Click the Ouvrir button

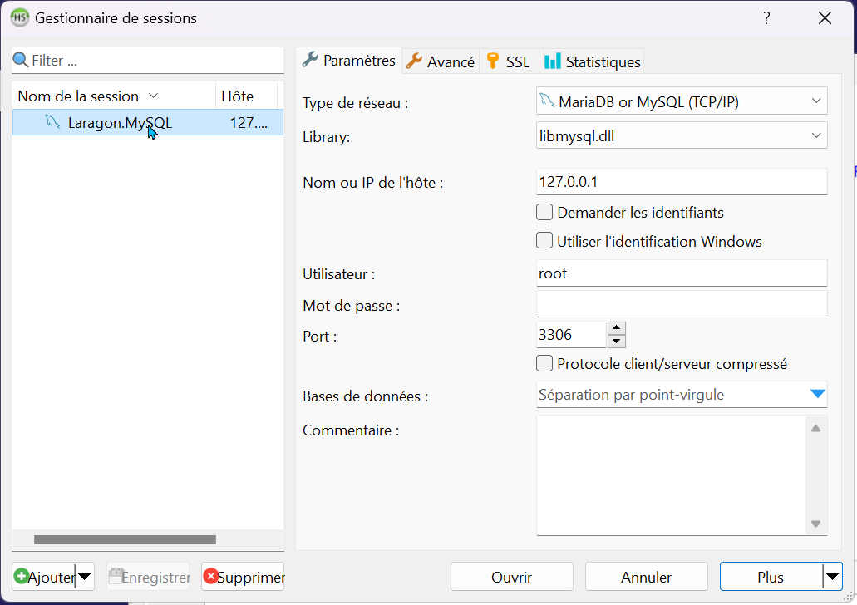click(511, 577)
